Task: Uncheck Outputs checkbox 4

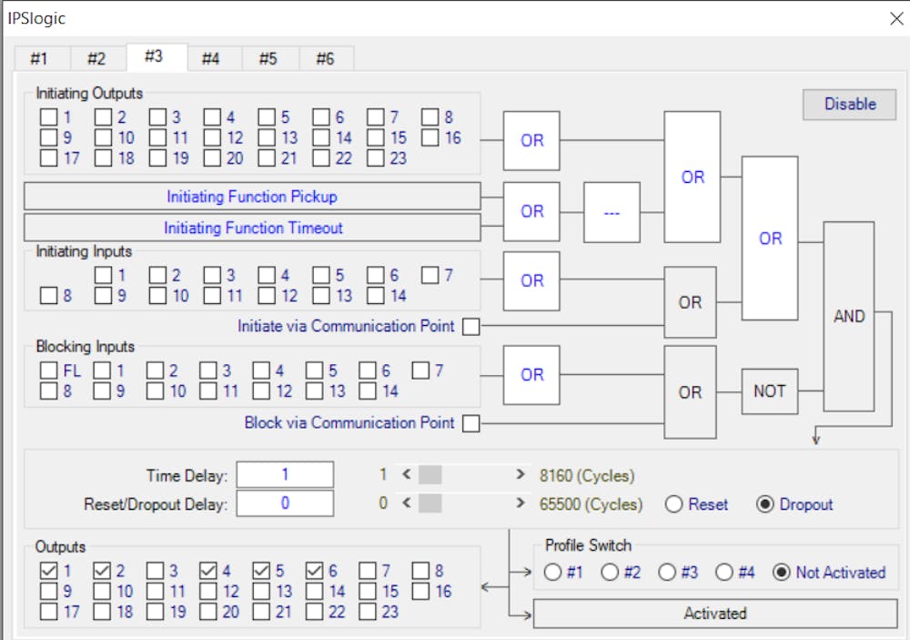Action: pos(208,571)
